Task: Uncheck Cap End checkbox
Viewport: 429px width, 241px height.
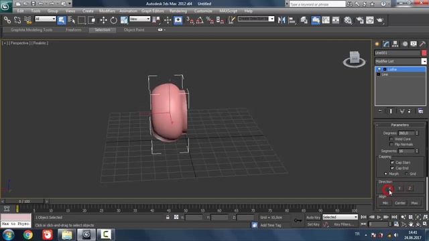Action: point(392,168)
